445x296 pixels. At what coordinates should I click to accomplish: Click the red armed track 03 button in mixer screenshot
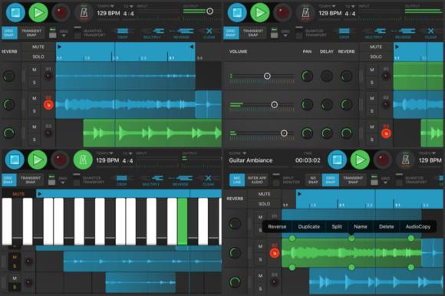click(x=386, y=133)
